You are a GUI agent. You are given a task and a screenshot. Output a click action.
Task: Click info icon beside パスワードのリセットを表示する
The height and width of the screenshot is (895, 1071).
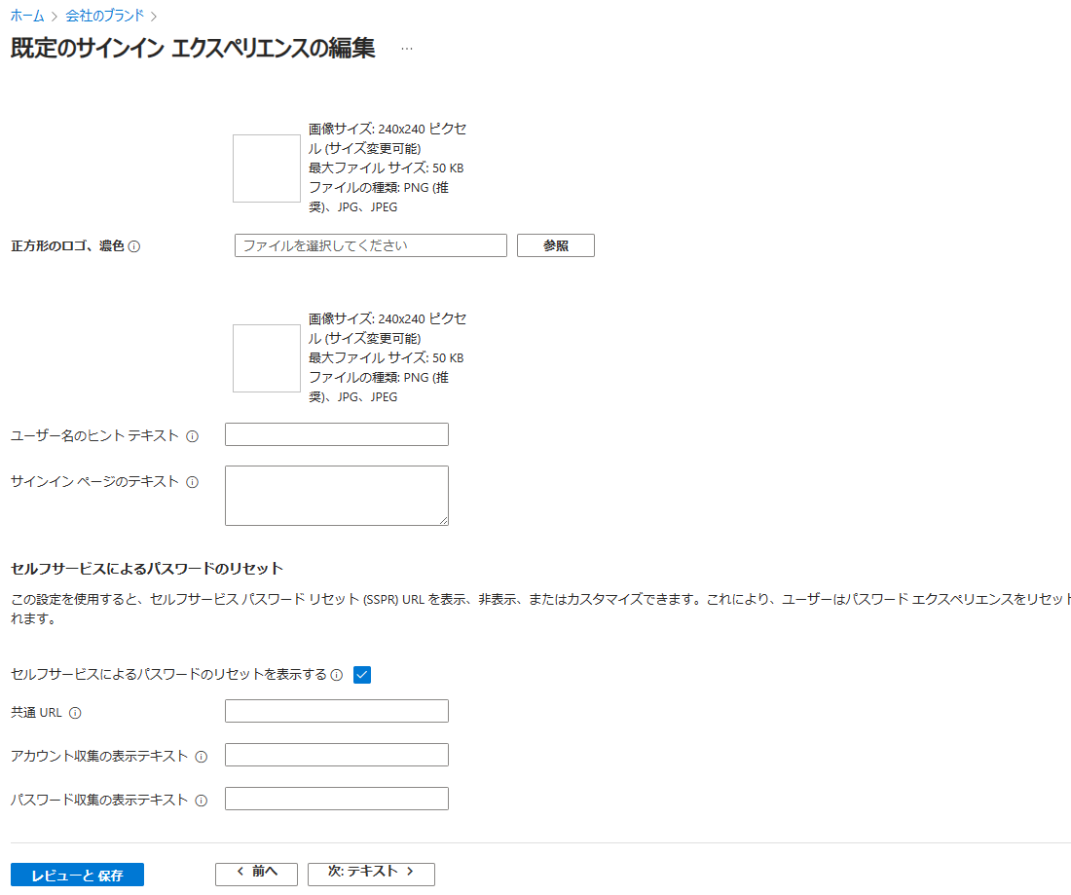337,675
